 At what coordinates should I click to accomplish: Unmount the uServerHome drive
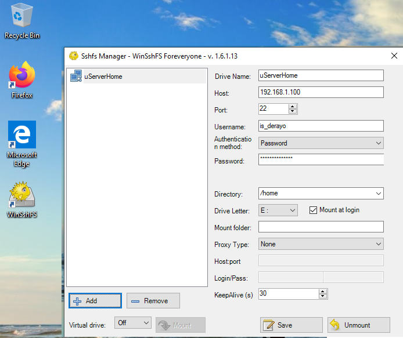[358, 325]
